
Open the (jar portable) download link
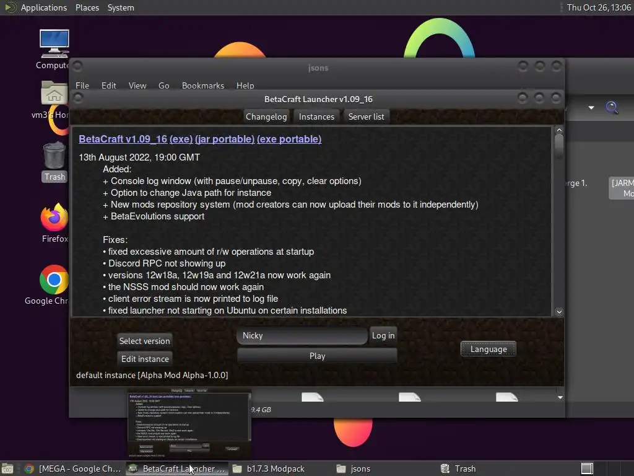click(x=224, y=139)
